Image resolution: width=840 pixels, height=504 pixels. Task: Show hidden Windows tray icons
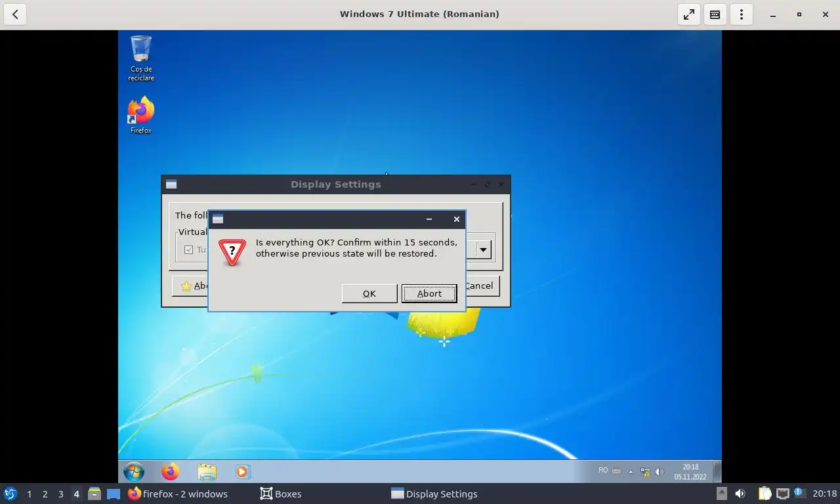point(631,471)
